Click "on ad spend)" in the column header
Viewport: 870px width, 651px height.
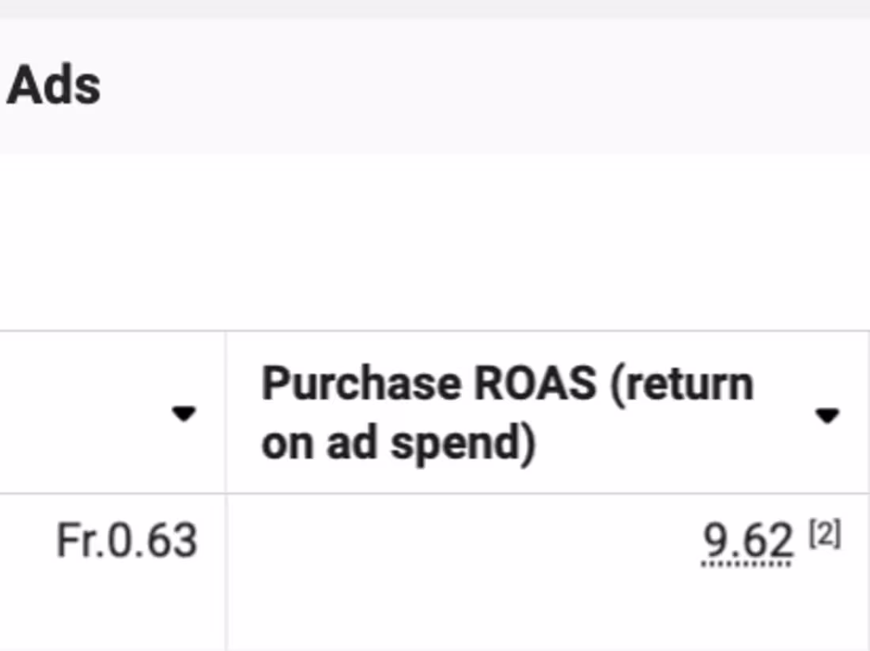[x=398, y=443]
